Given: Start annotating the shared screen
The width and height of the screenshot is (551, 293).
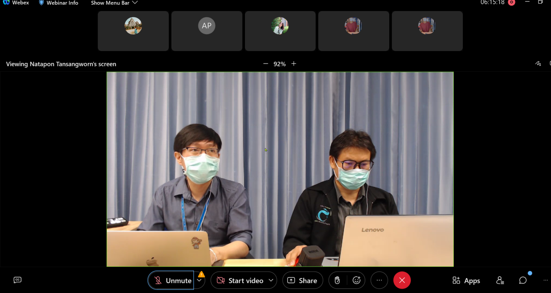Looking at the screenshot, I should coord(538,63).
